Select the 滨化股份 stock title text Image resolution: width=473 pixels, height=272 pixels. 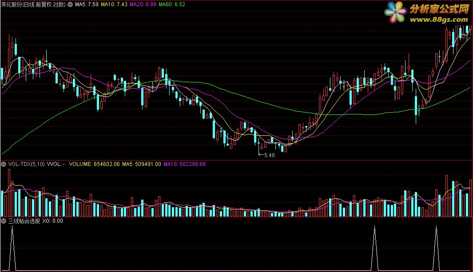pyautogui.click(x=33, y=4)
